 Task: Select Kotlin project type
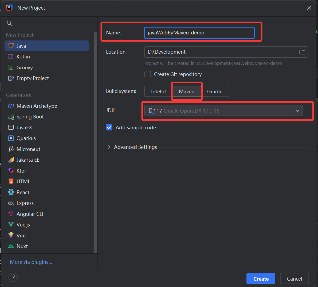46,57
